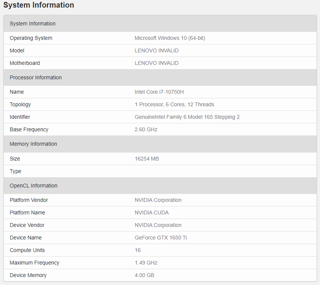Select 'GenuineIntel Family 6 Model 165 Stepping 2'
320x285 pixels.
[187, 117]
